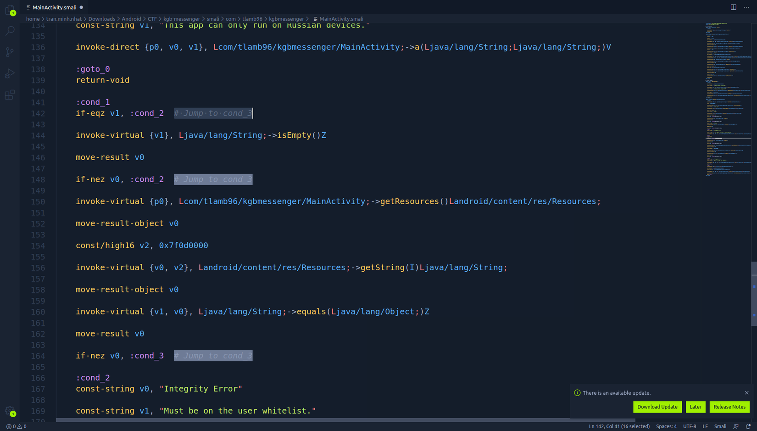Screen dimensions: 757x431
Task: Open the Explorer view in activity bar
Action: 10,9
